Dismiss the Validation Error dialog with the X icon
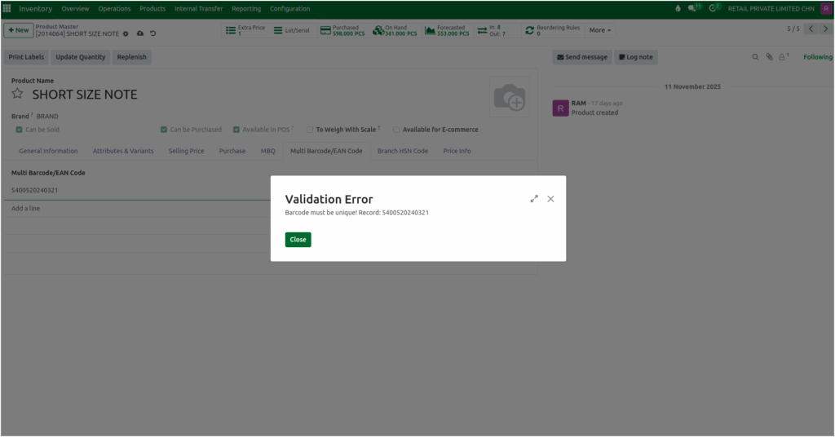Viewport: 835px width, 437px height. (x=550, y=199)
